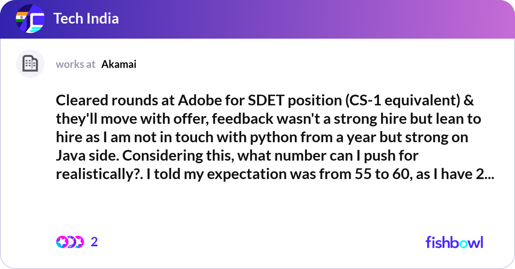Click the 'works at' label
Image resolution: width=515 pixels, height=269 pixels.
pyautogui.click(x=76, y=64)
